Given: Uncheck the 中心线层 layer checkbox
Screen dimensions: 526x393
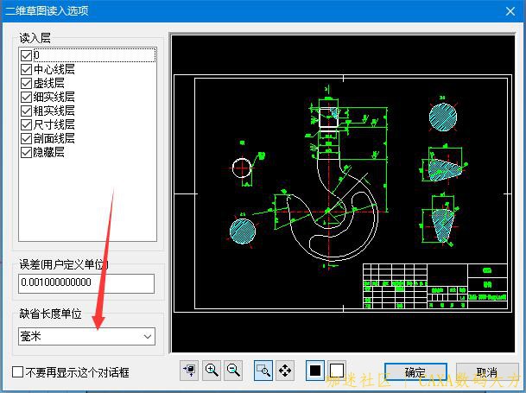Looking at the screenshot, I should tap(26, 69).
